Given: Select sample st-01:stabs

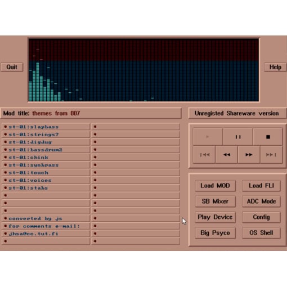Looking at the screenshot, I should coord(46,188).
